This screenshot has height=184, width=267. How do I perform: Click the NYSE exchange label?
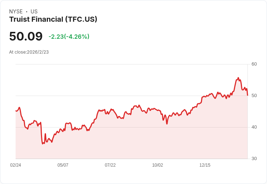16,12
